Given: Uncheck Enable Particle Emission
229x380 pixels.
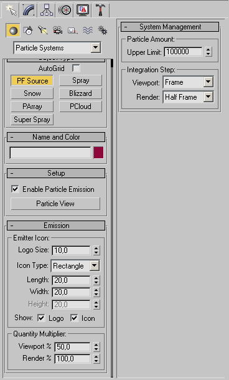Looking at the screenshot, I should coord(15,189).
